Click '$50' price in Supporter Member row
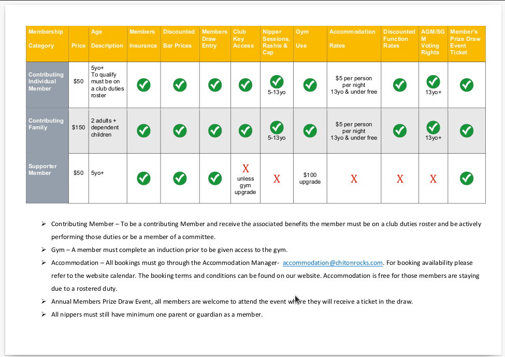Image resolution: width=505 pixels, height=357 pixels. [x=79, y=173]
